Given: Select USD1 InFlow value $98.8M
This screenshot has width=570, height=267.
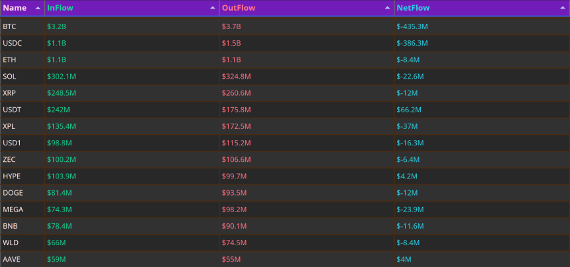Looking at the screenshot, I should coord(59,143).
